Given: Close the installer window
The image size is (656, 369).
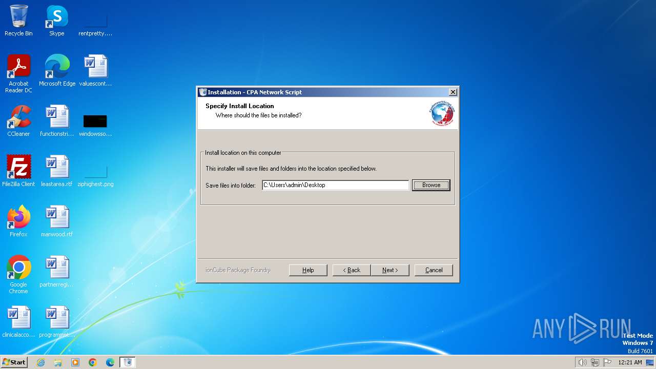Looking at the screenshot, I should point(453,92).
